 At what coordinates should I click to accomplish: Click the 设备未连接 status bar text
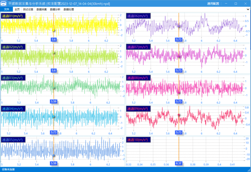[8, 169]
